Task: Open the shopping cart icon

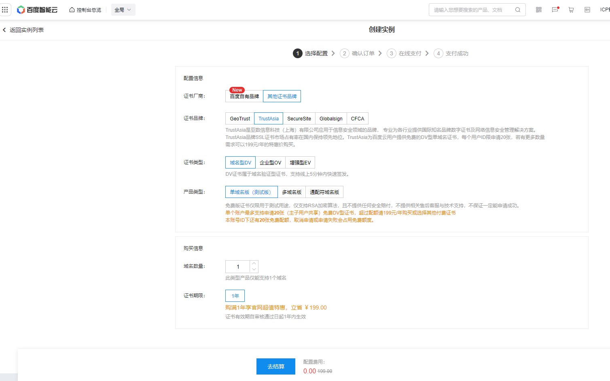Action: [x=571, y=10]
